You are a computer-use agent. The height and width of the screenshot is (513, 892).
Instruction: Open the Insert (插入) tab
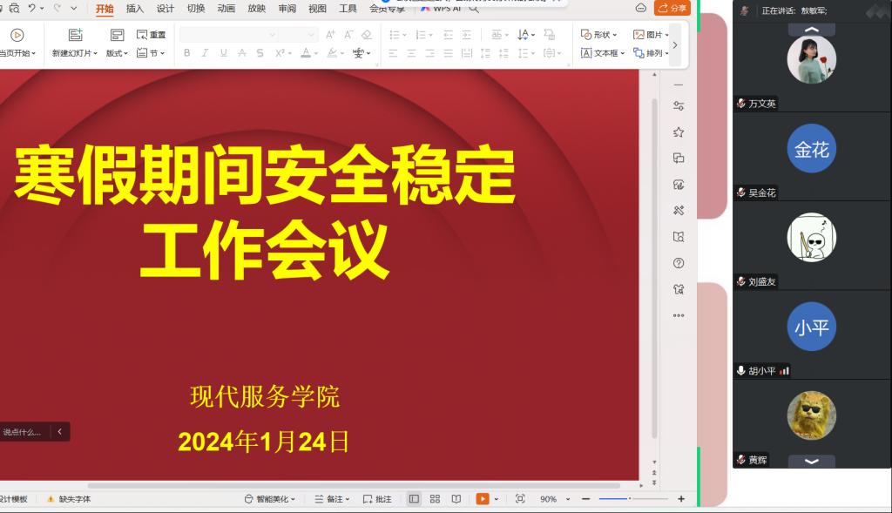coord(135,9)
